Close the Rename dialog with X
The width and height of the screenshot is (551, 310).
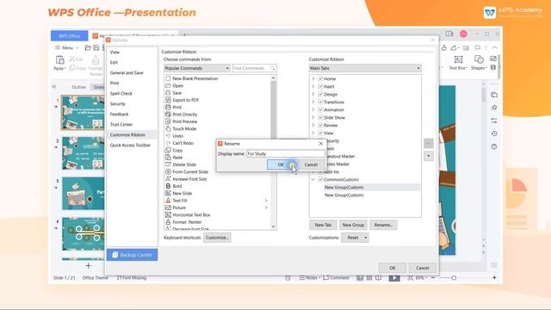point(320,144)
